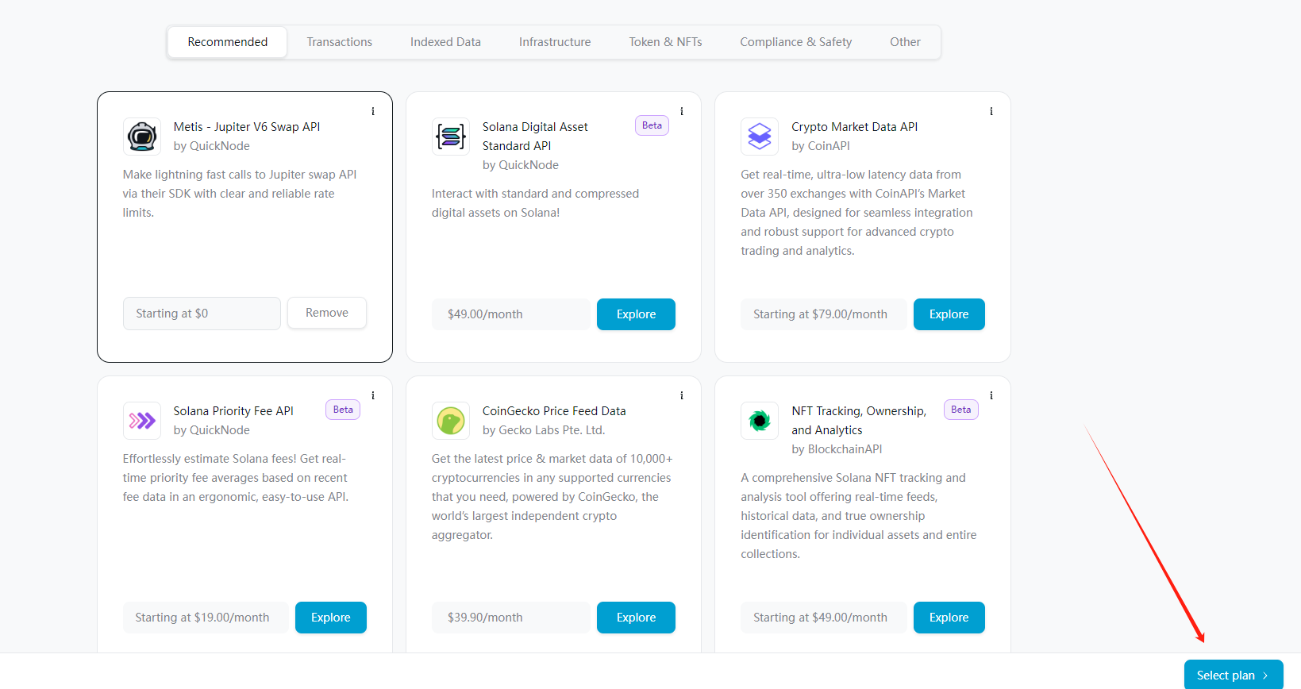The image size is (1301, 689).
Task: Click the 'Starting at $19.00/month' price label
Action: point(206,618)
